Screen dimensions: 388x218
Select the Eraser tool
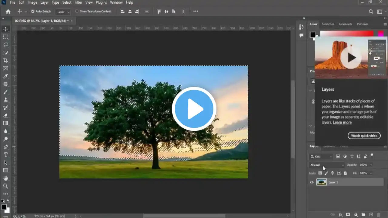pos(5,115)
